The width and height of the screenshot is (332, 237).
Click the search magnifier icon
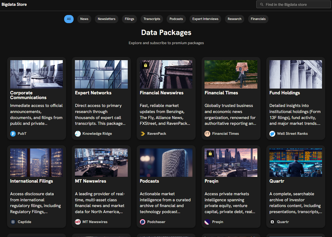click(x=262, y=4)
